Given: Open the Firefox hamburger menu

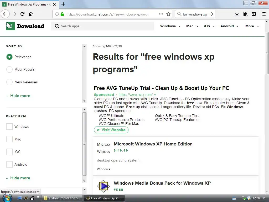Looking at the screenshot, I should 264,14.
